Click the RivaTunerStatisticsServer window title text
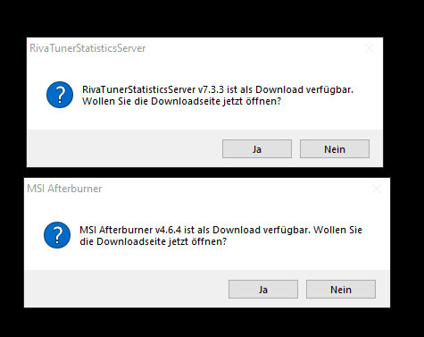 pyautogui.click(x=87, y=48)
